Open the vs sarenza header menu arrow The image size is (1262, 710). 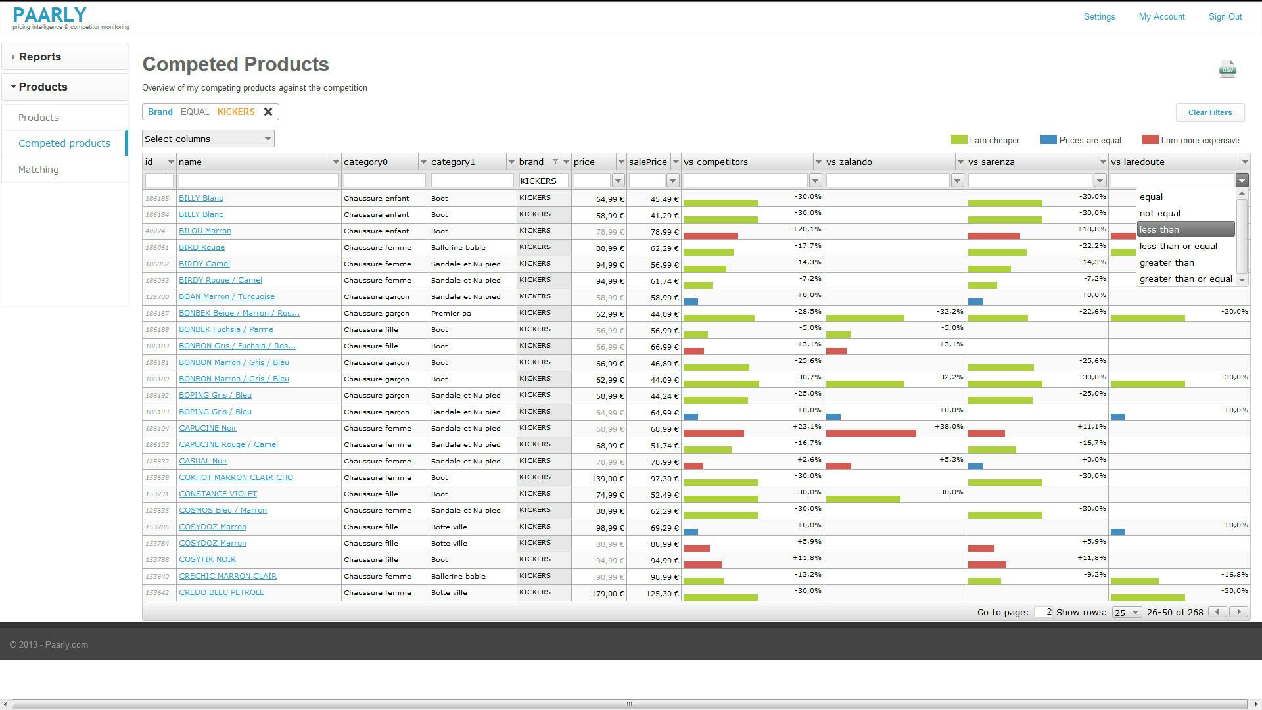(x=1103, y=162)
